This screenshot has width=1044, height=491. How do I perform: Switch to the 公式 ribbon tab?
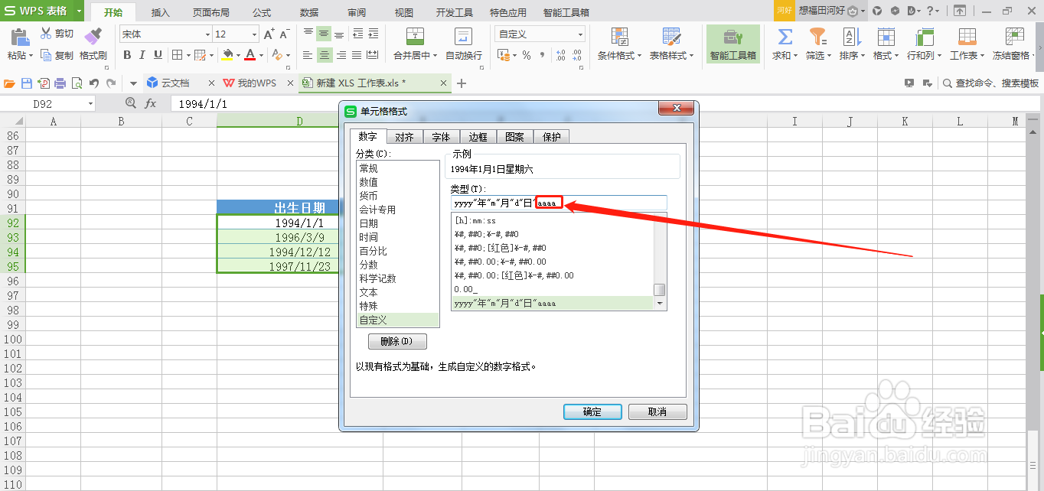tap(261, 12)
